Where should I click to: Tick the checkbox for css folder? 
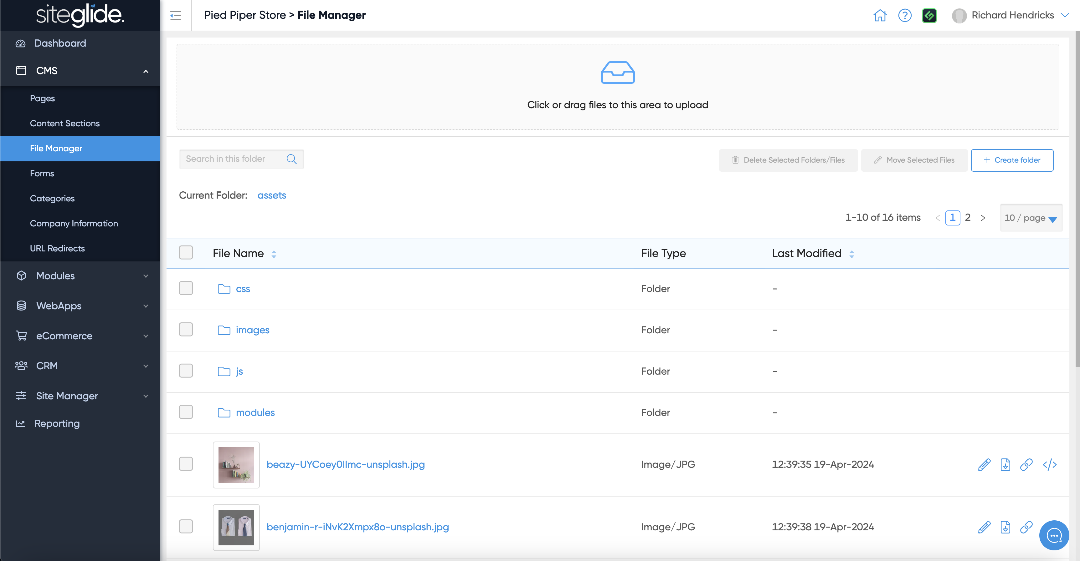(x=186, y=288)
